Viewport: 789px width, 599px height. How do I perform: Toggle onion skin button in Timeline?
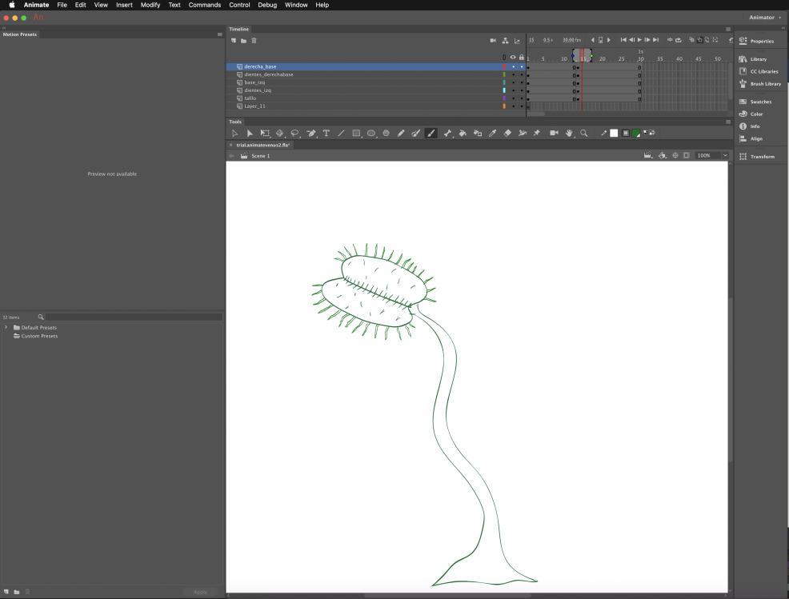692,40
